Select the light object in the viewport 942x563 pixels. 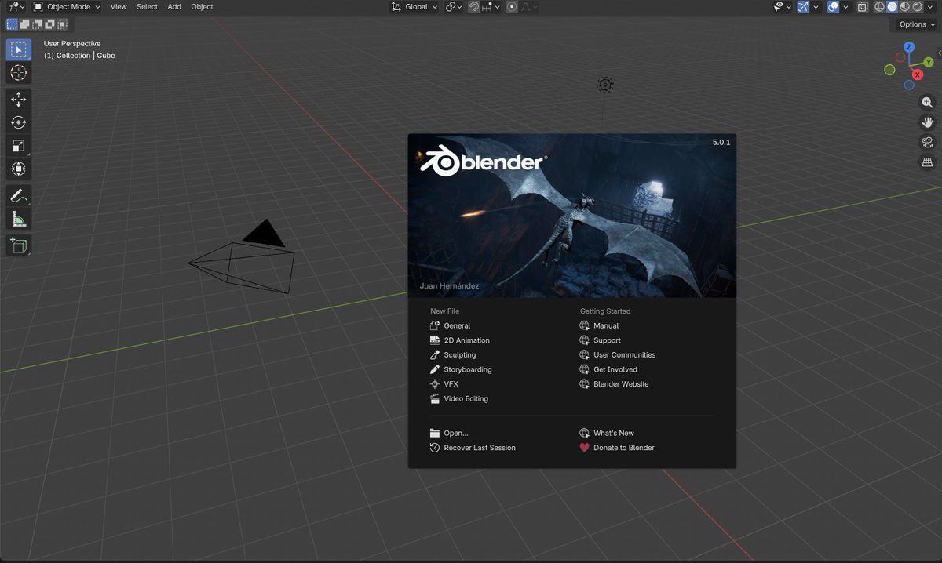[x=605, y=84]
